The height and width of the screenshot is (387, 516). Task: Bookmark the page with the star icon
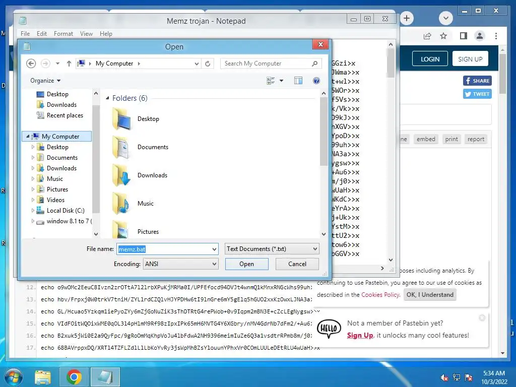443,36
